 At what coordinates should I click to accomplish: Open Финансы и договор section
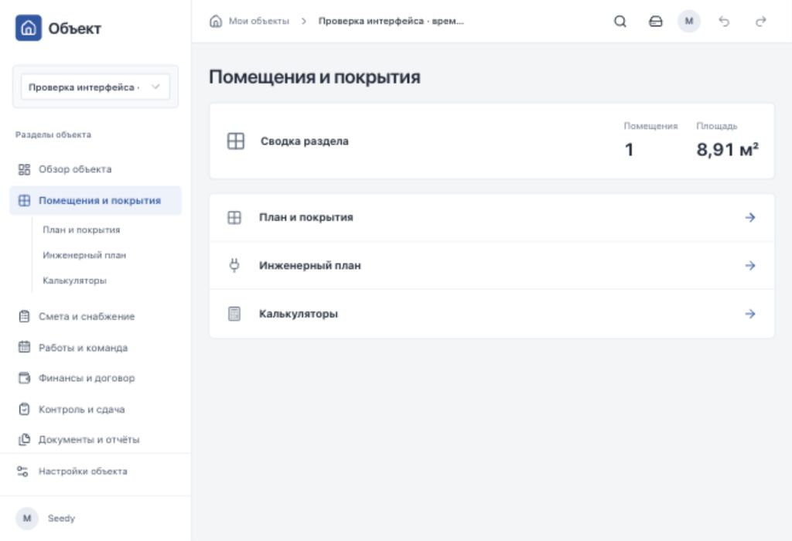pyautogui.click(x=95, y=378)
